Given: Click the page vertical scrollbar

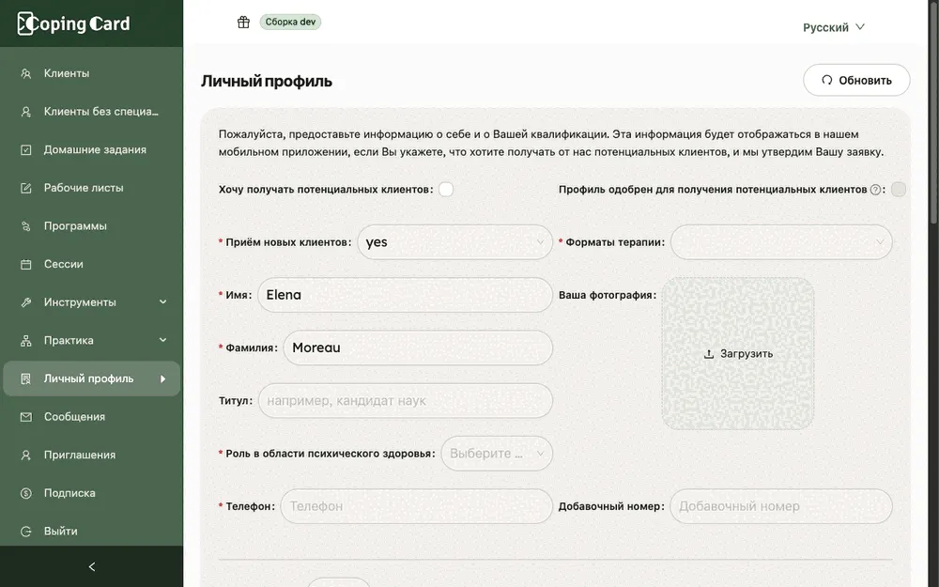Looking at the screenshot, I should (x=933, y=114).
